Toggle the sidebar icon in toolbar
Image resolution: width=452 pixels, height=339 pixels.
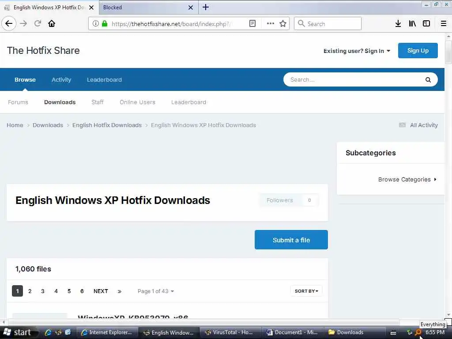426,23
